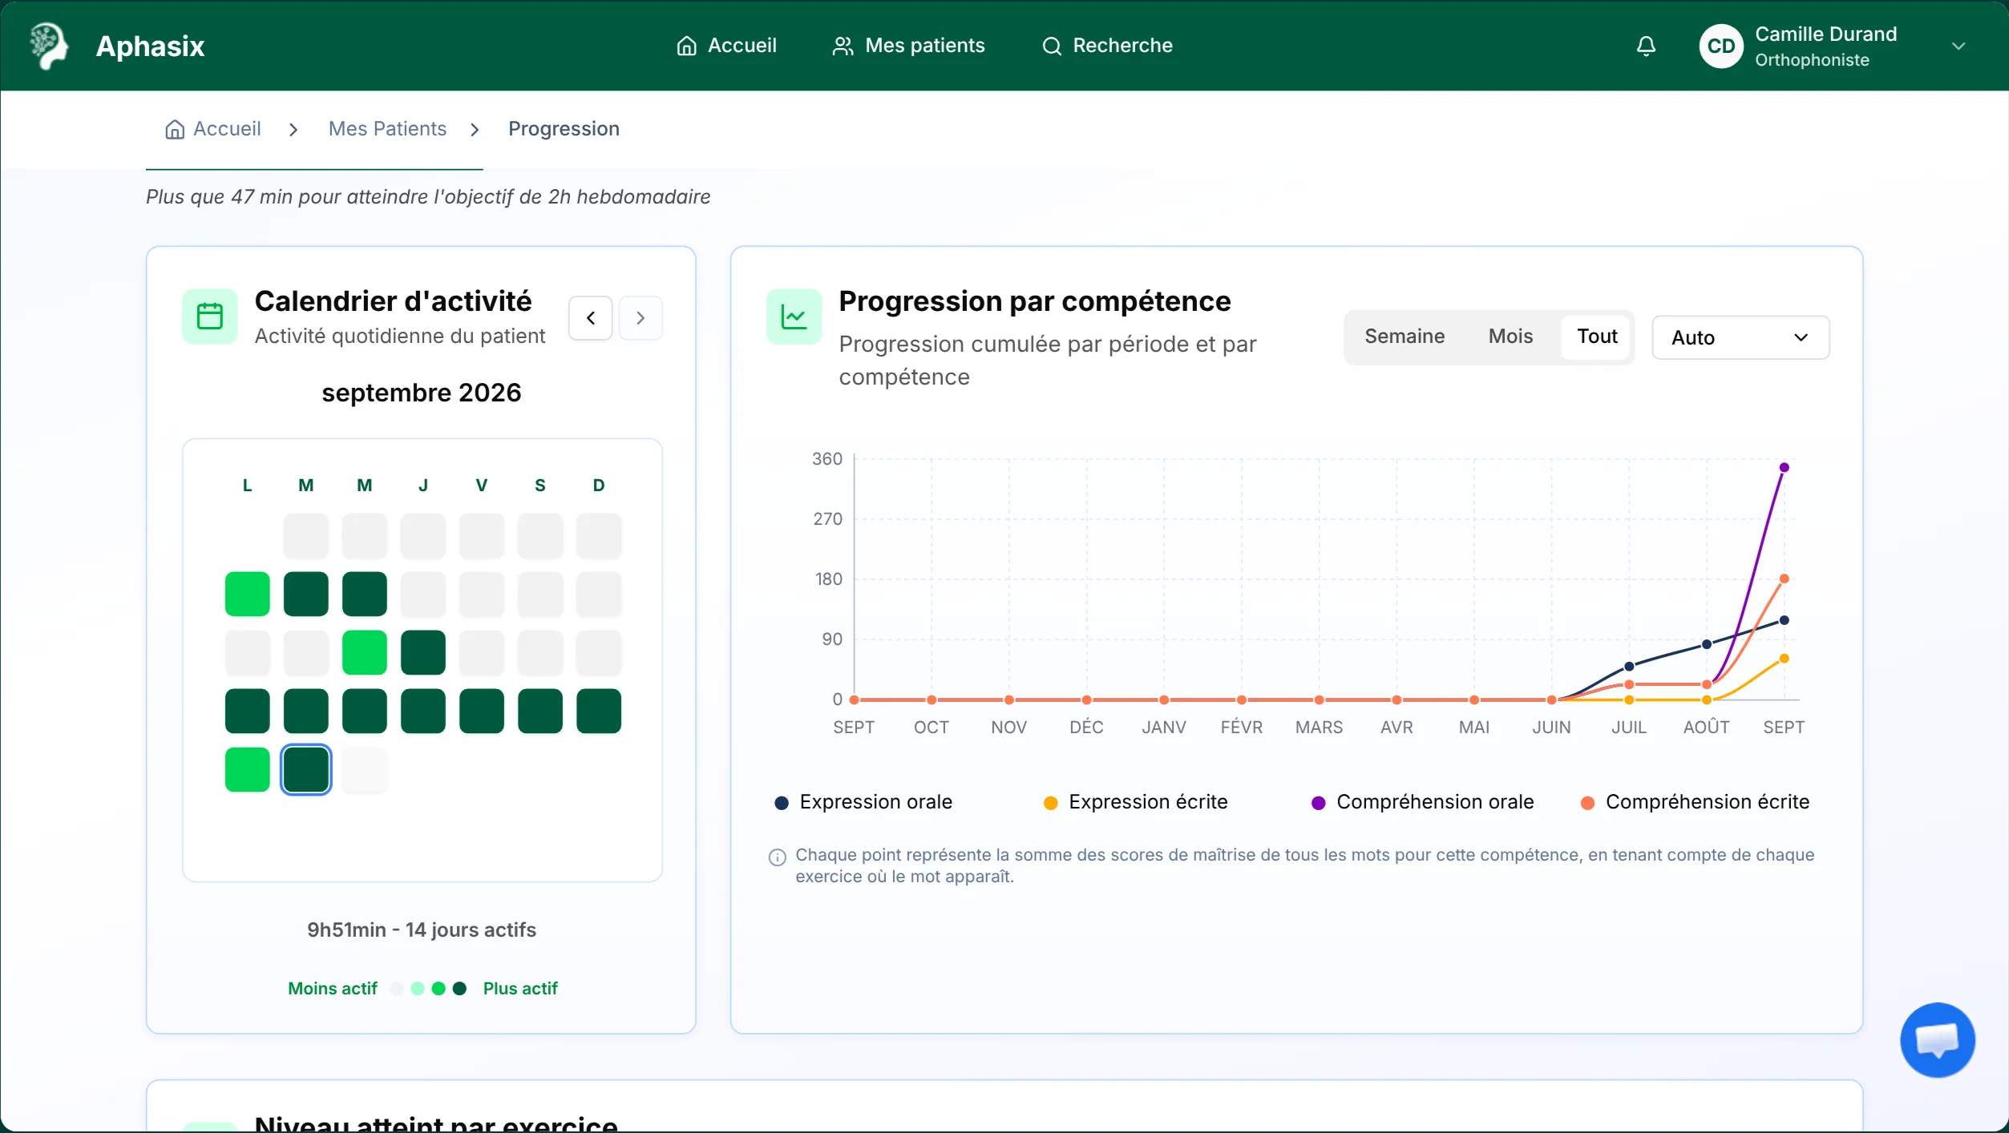The height and width of the screenshot is (1133, 2009).
Task: Click the calendar icon beside Calendrier d'activité
Action: [x=210, y=316]
